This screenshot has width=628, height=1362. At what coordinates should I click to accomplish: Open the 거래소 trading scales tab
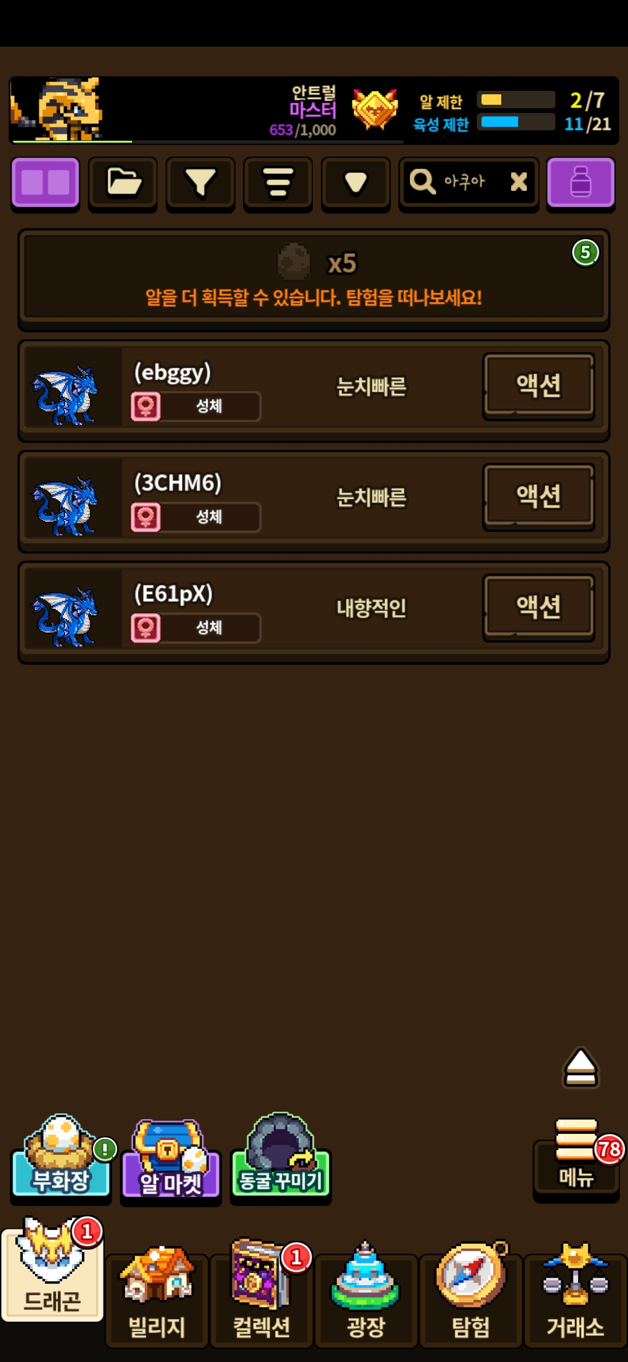coord(576,1296)
